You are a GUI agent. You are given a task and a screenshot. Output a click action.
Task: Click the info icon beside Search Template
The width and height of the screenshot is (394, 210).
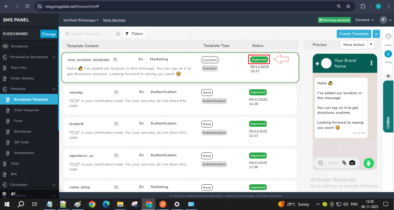tap(118, 34)
